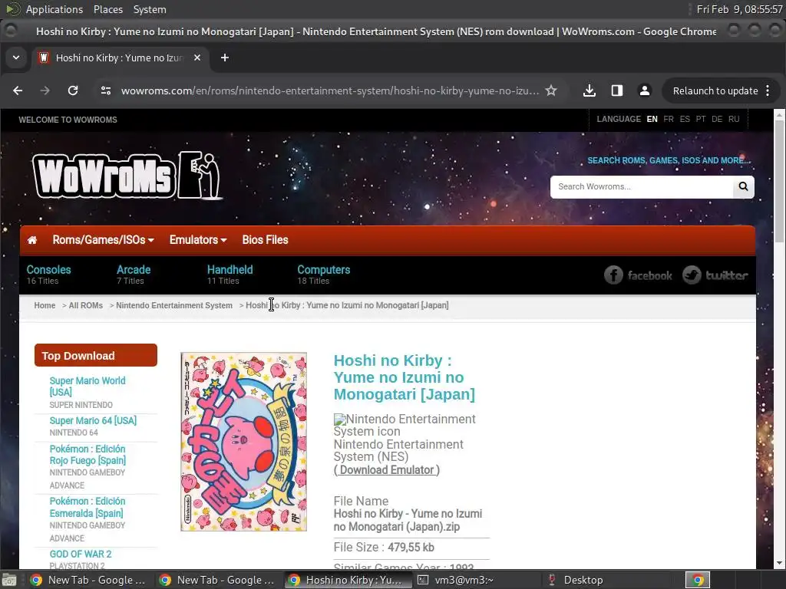Click the Search Wowroms input field
Screen dimensions: 786x589
[x=642, y=187]
